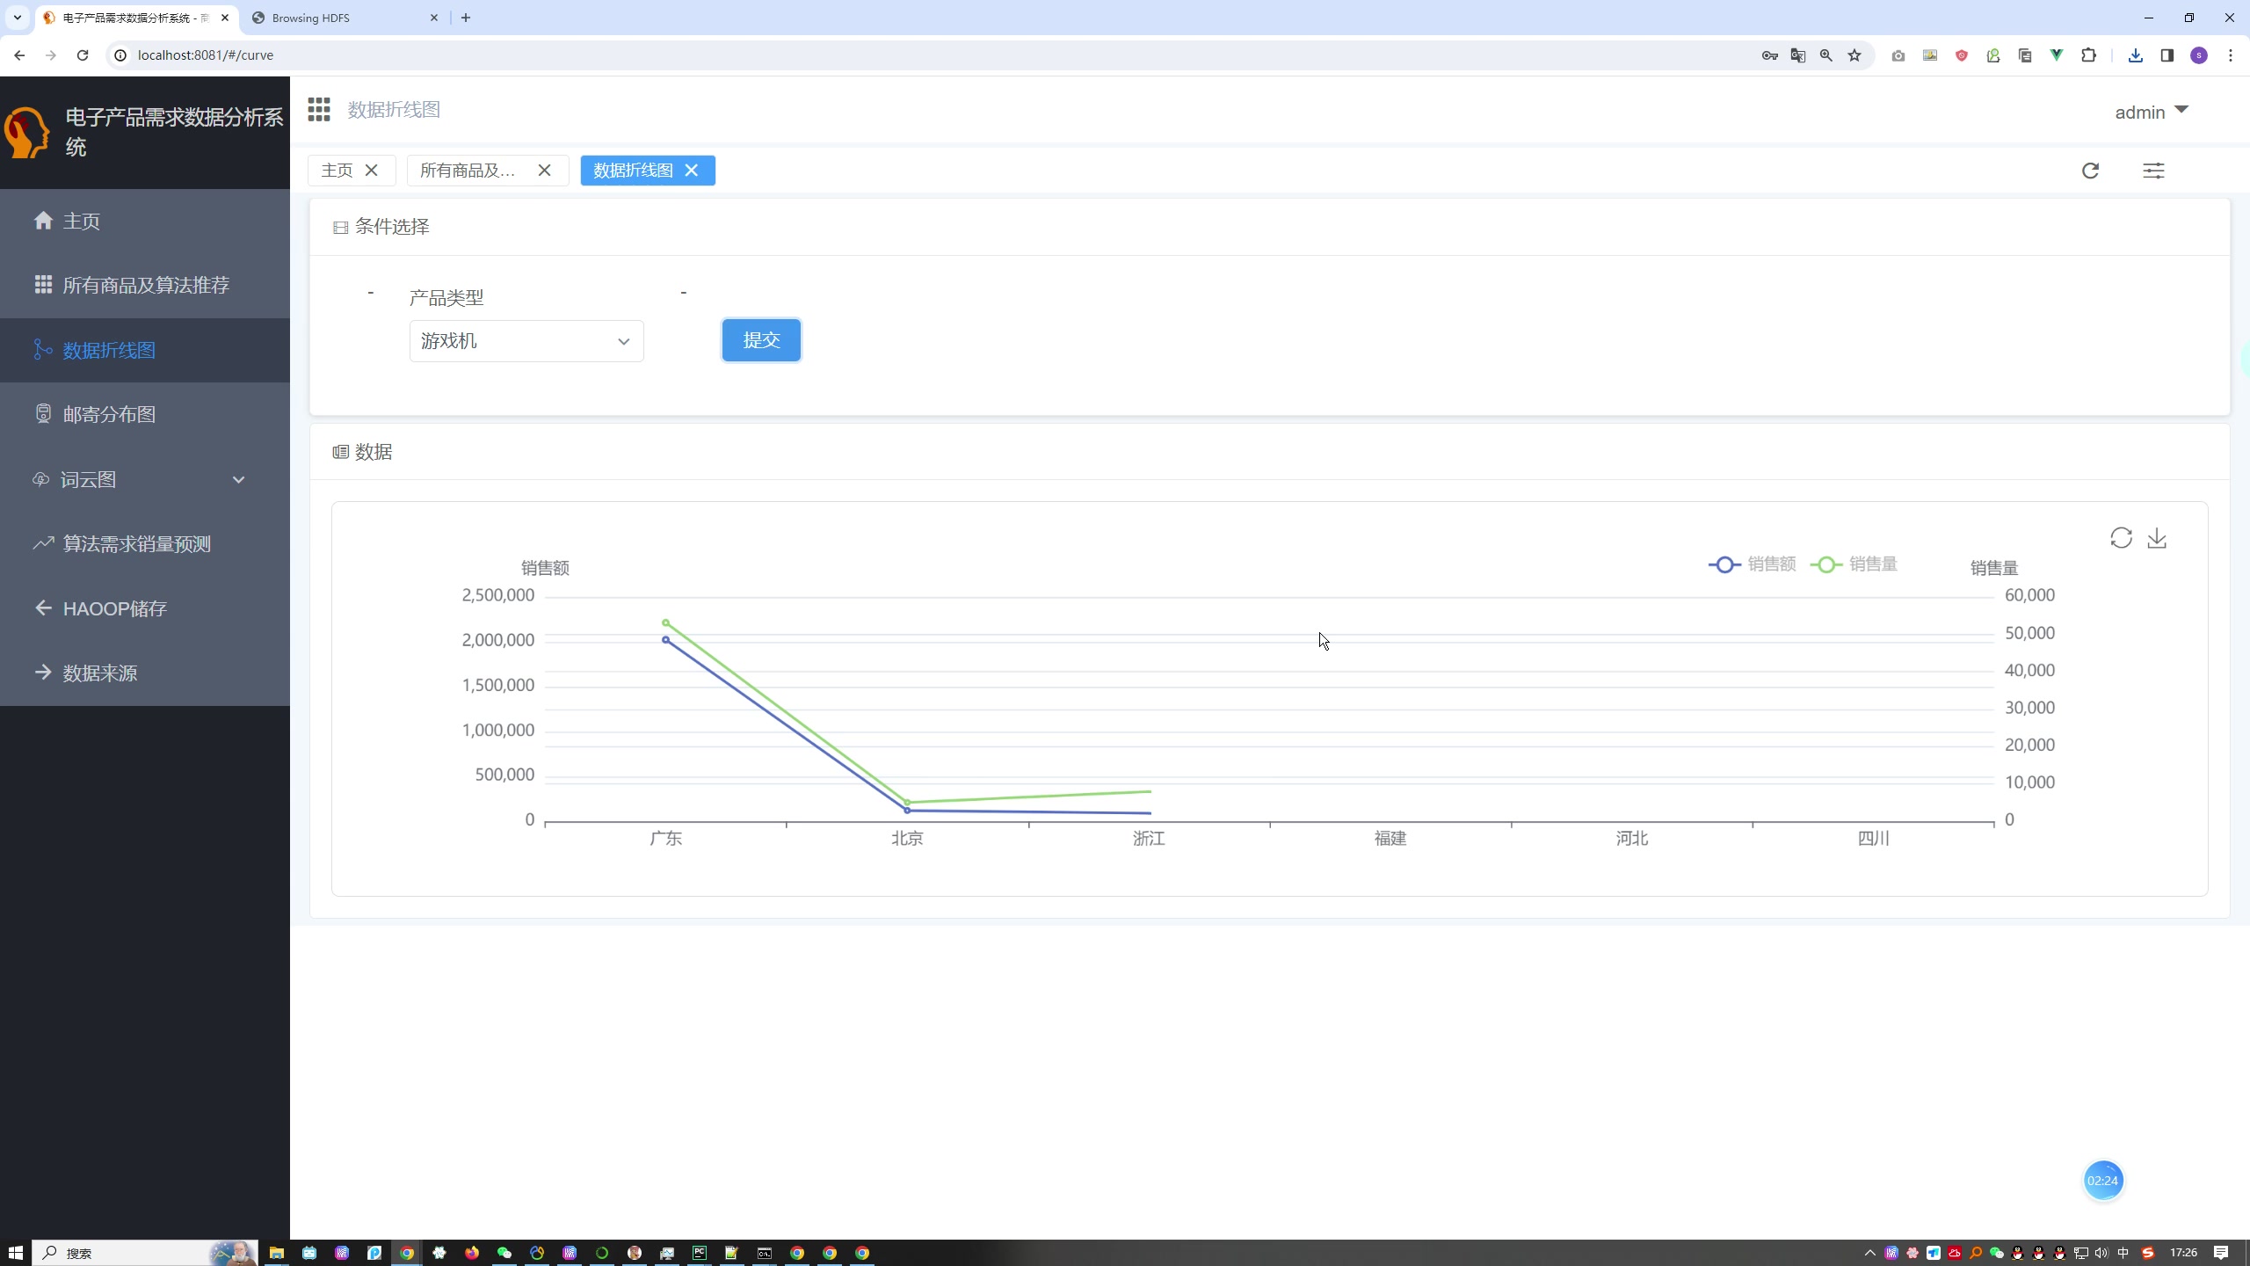Open a new browser tab
Viewport: 2250px width, 1266px height.
click(x=466, y=18)
